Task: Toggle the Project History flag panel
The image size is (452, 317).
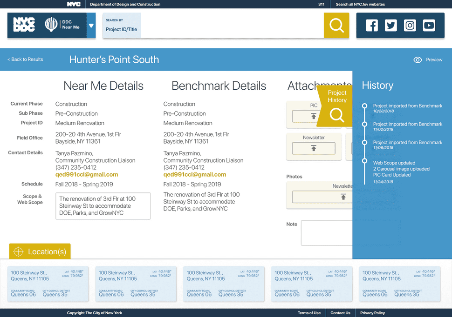Action: click(335, 106)
